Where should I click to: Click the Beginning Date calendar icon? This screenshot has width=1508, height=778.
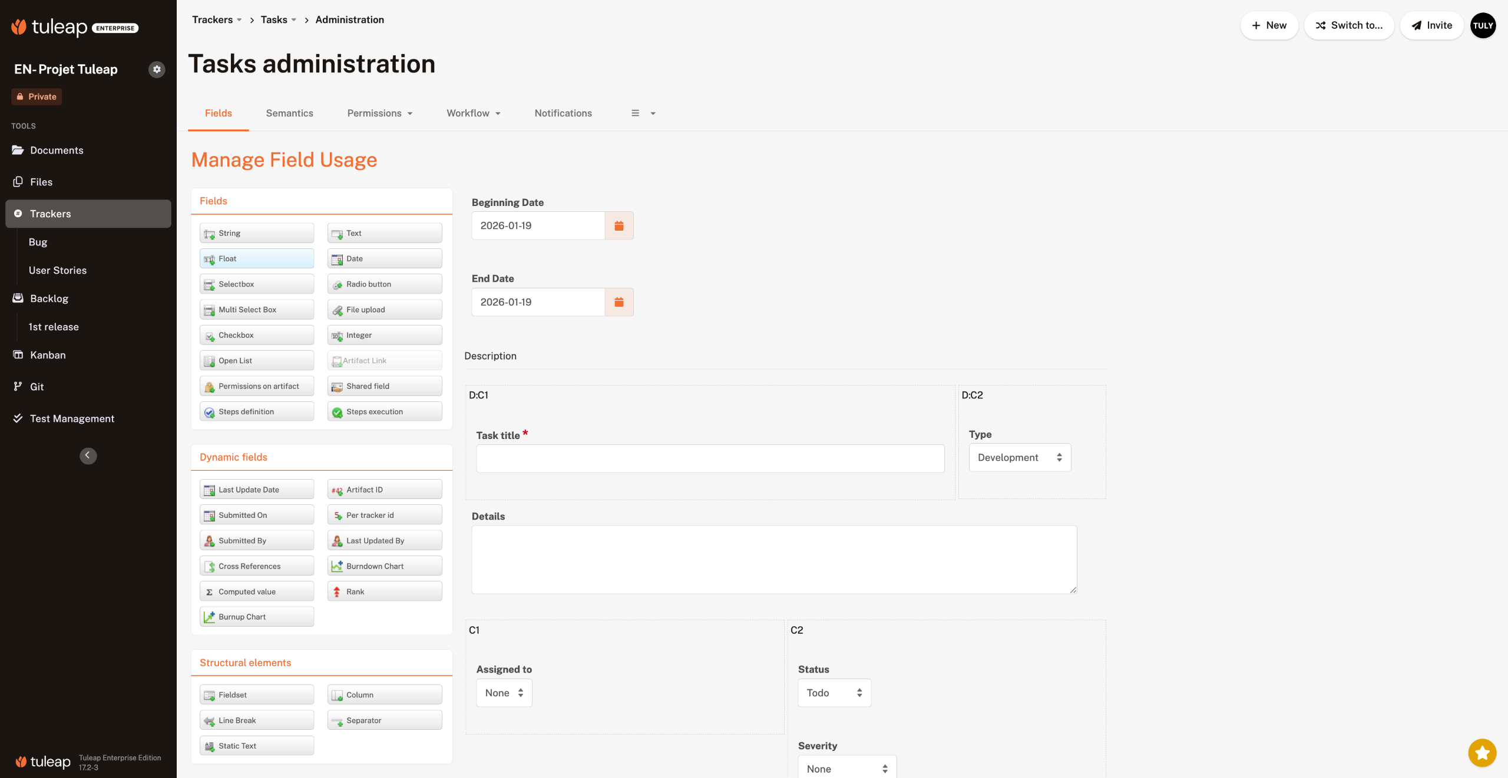(x=619, y=225)
